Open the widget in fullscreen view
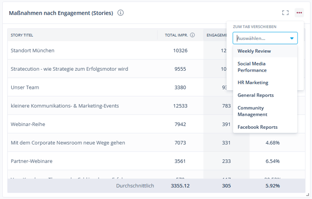The image size is (312, 199). (285, 13)
